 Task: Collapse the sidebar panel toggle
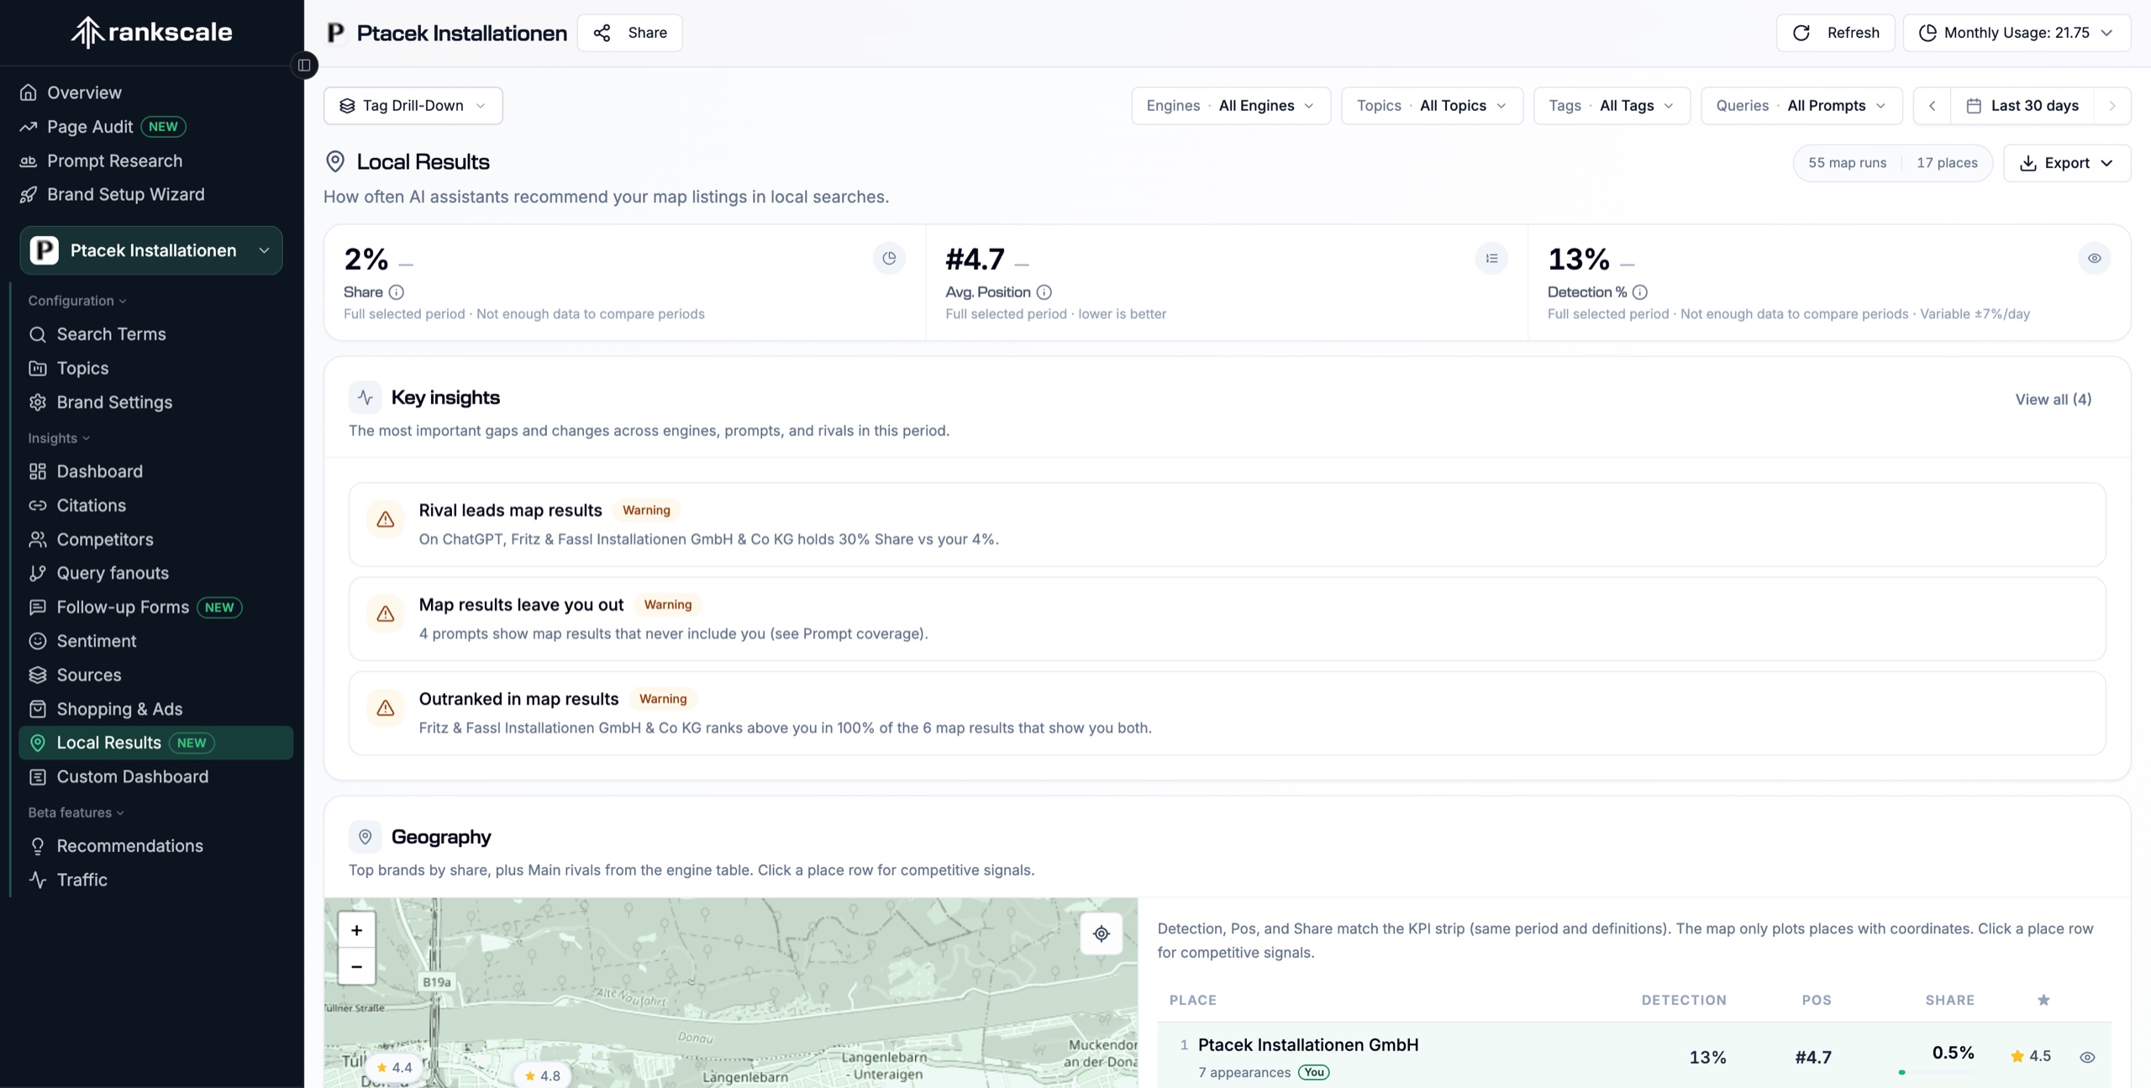(x=304, y=65)
